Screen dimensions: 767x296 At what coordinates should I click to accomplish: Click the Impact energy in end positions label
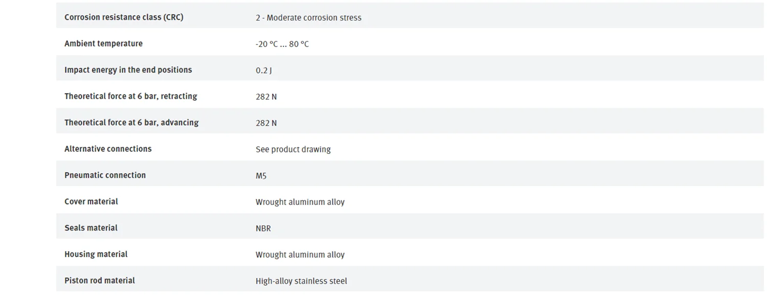click(128, 70)
